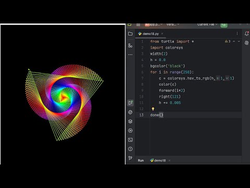This screenshot has width=250, height=188.
Task: Click line number 13 in the gutter
Action: coord(141,115)
